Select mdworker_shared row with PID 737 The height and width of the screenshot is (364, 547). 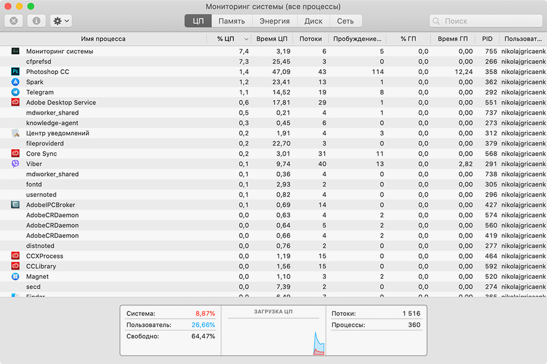[x=273, y=113]
